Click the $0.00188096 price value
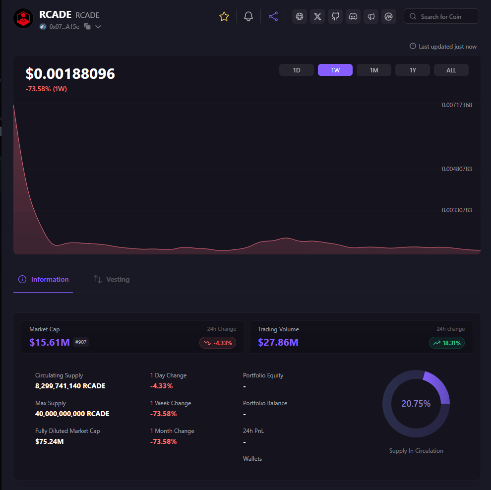This screenshot has height=490, width=491. point(70,73)
